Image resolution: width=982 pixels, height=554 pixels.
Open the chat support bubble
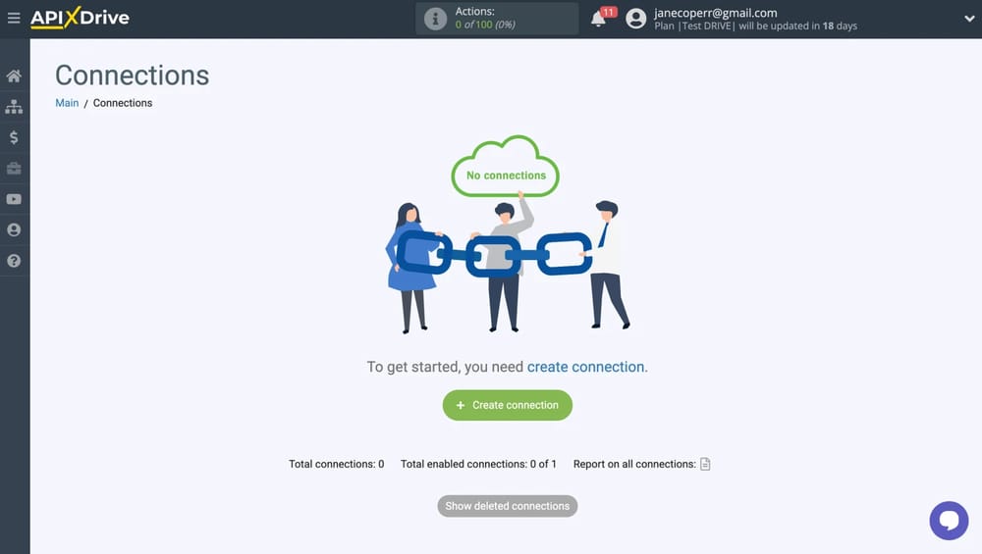(x=949, y=521)
